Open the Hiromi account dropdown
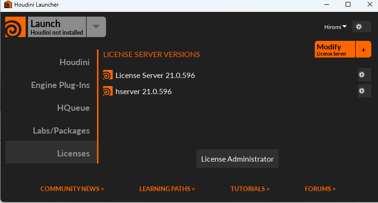 tap(335, 27)
